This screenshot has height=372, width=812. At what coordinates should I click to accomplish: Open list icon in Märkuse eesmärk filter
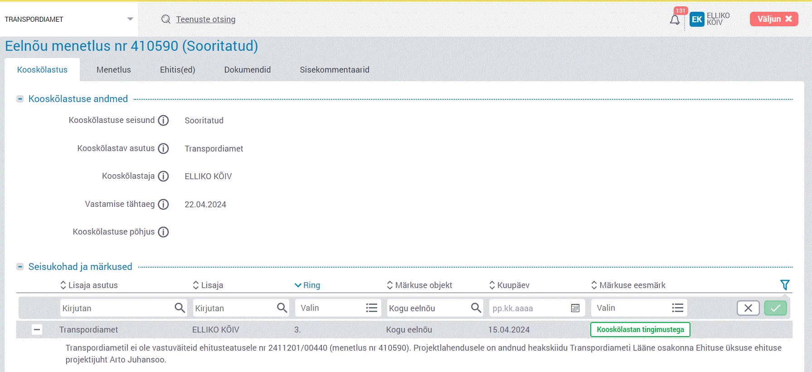[x=678, y=308]
